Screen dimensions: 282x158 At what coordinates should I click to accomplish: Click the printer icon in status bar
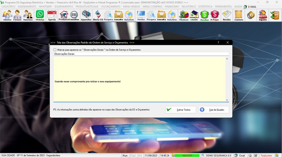click(250, 156)
